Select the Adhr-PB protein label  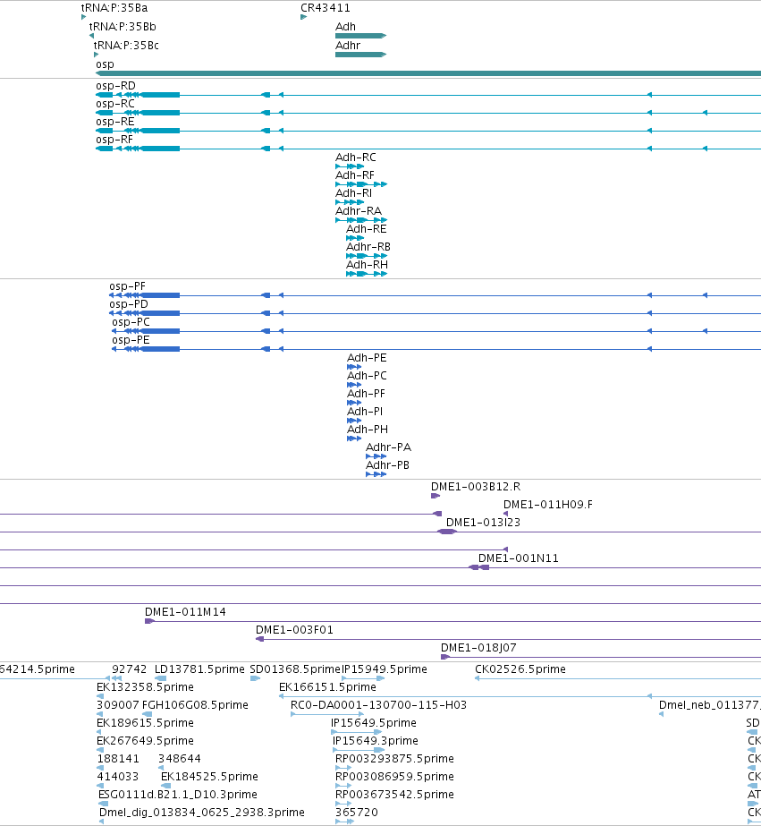click(x=388, y=465)
